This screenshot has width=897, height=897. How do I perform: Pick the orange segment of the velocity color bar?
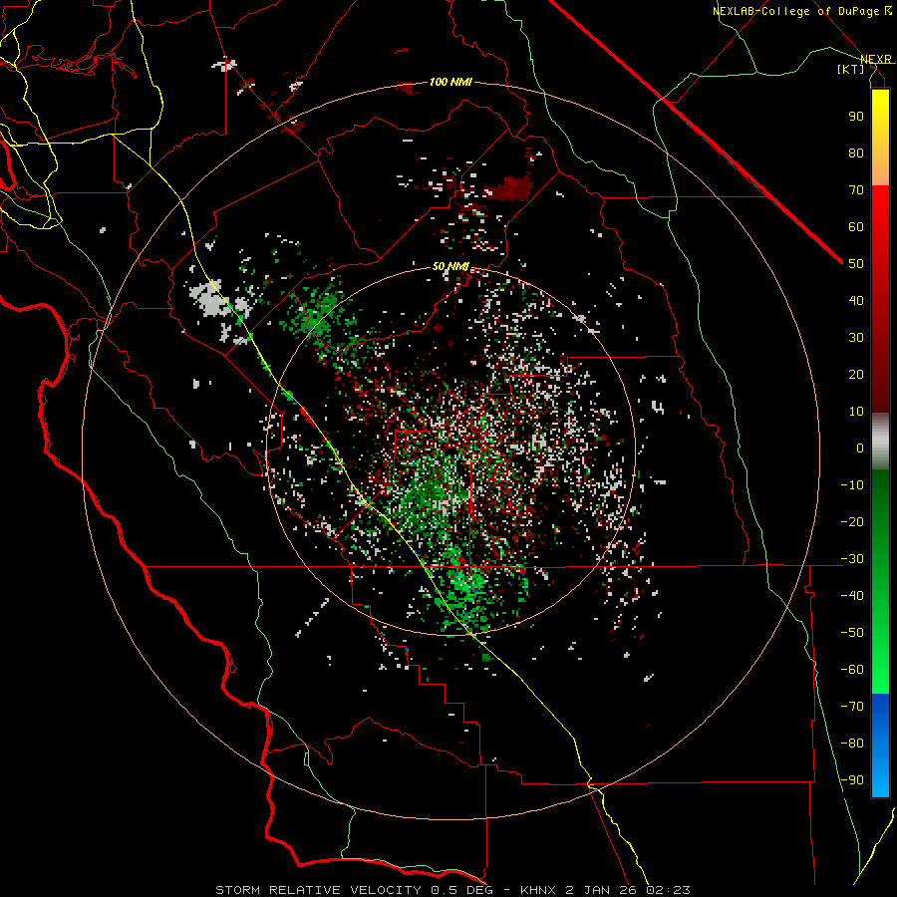coord(880,165)
